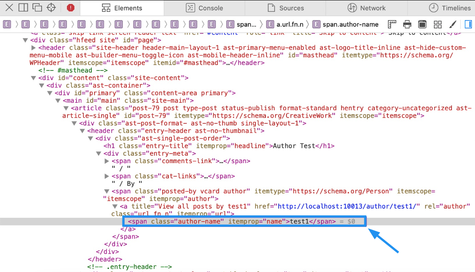
Task: Open the Sources tab
Action: coord(285,8)
